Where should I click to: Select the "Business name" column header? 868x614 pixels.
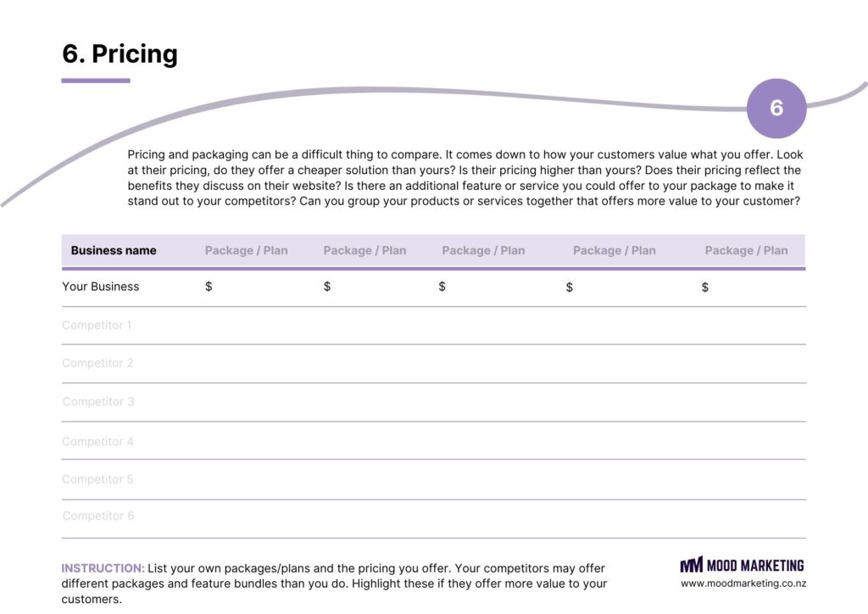pos(114,251)
